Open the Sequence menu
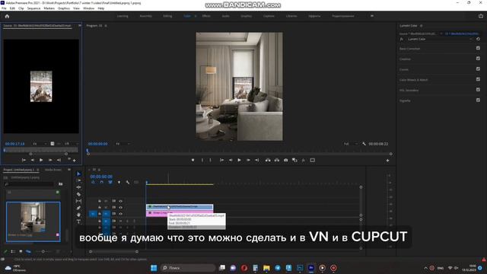This screenshot has height=274, width=487. coord(33,8)
